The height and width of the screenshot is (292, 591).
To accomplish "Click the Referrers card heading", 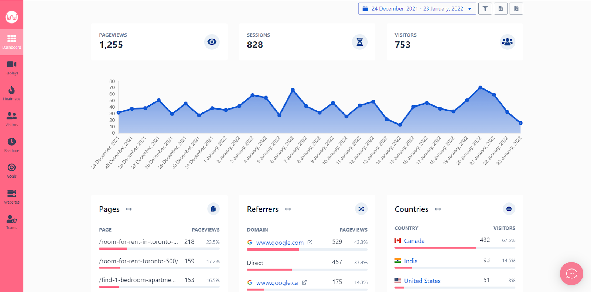I will [x=263, y=209].
